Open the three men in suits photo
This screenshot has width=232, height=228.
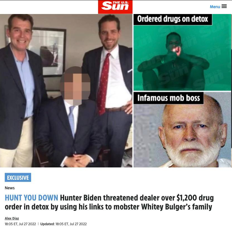(x=66, y=91)
